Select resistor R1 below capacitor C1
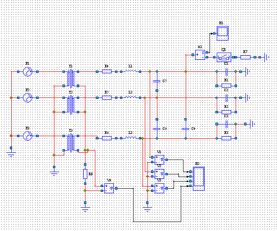277x231 pixels. 226,86
